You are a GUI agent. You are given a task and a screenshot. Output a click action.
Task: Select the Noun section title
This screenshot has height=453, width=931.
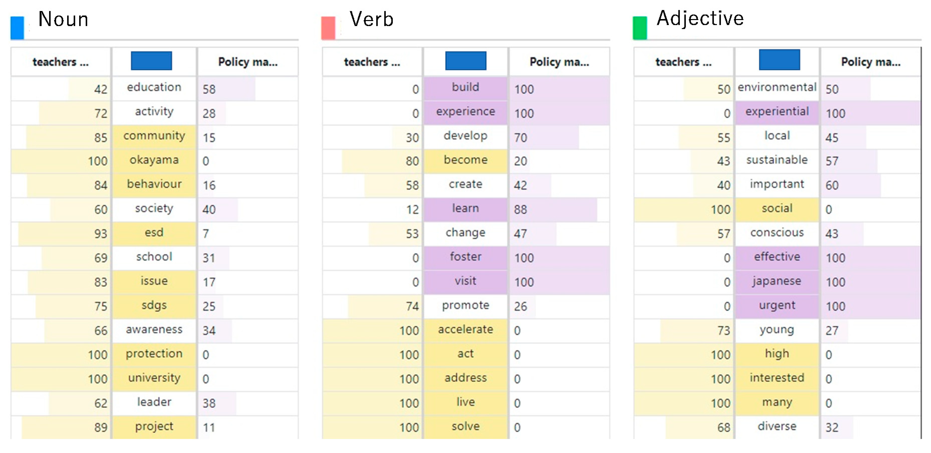63,19
